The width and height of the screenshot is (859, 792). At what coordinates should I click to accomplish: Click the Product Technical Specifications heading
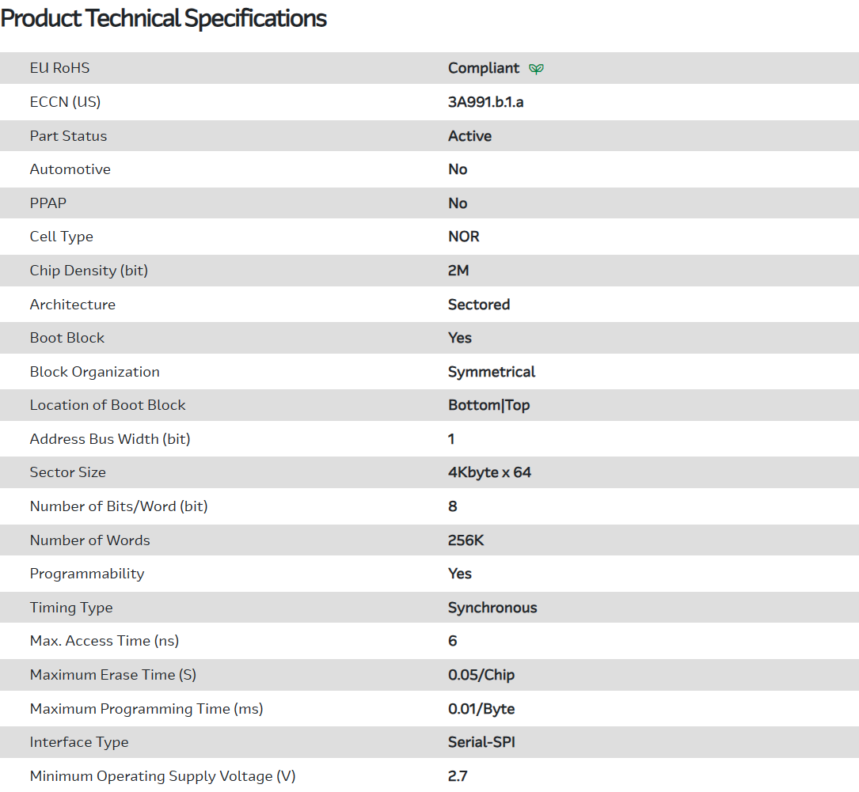[x=164, y=18]
